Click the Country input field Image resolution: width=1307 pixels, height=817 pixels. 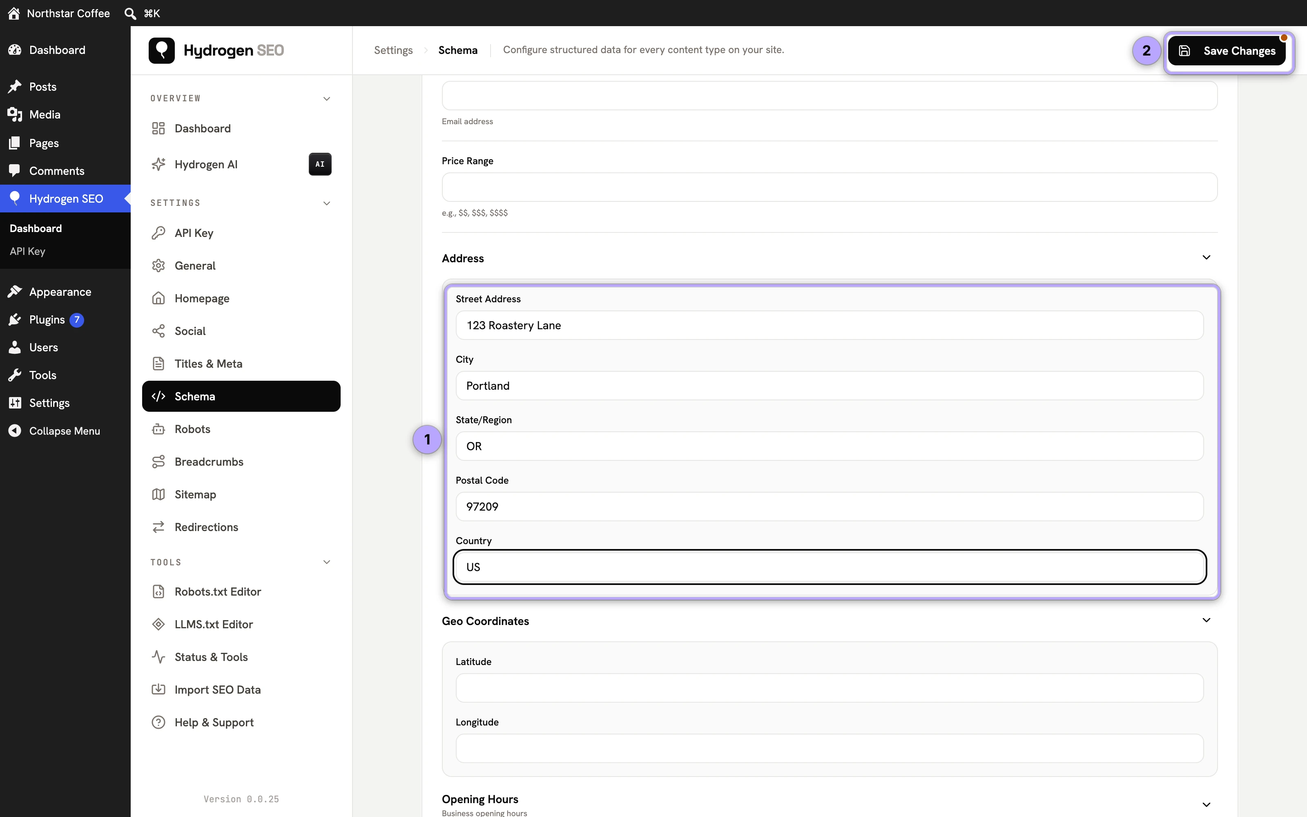pos(830,567)
